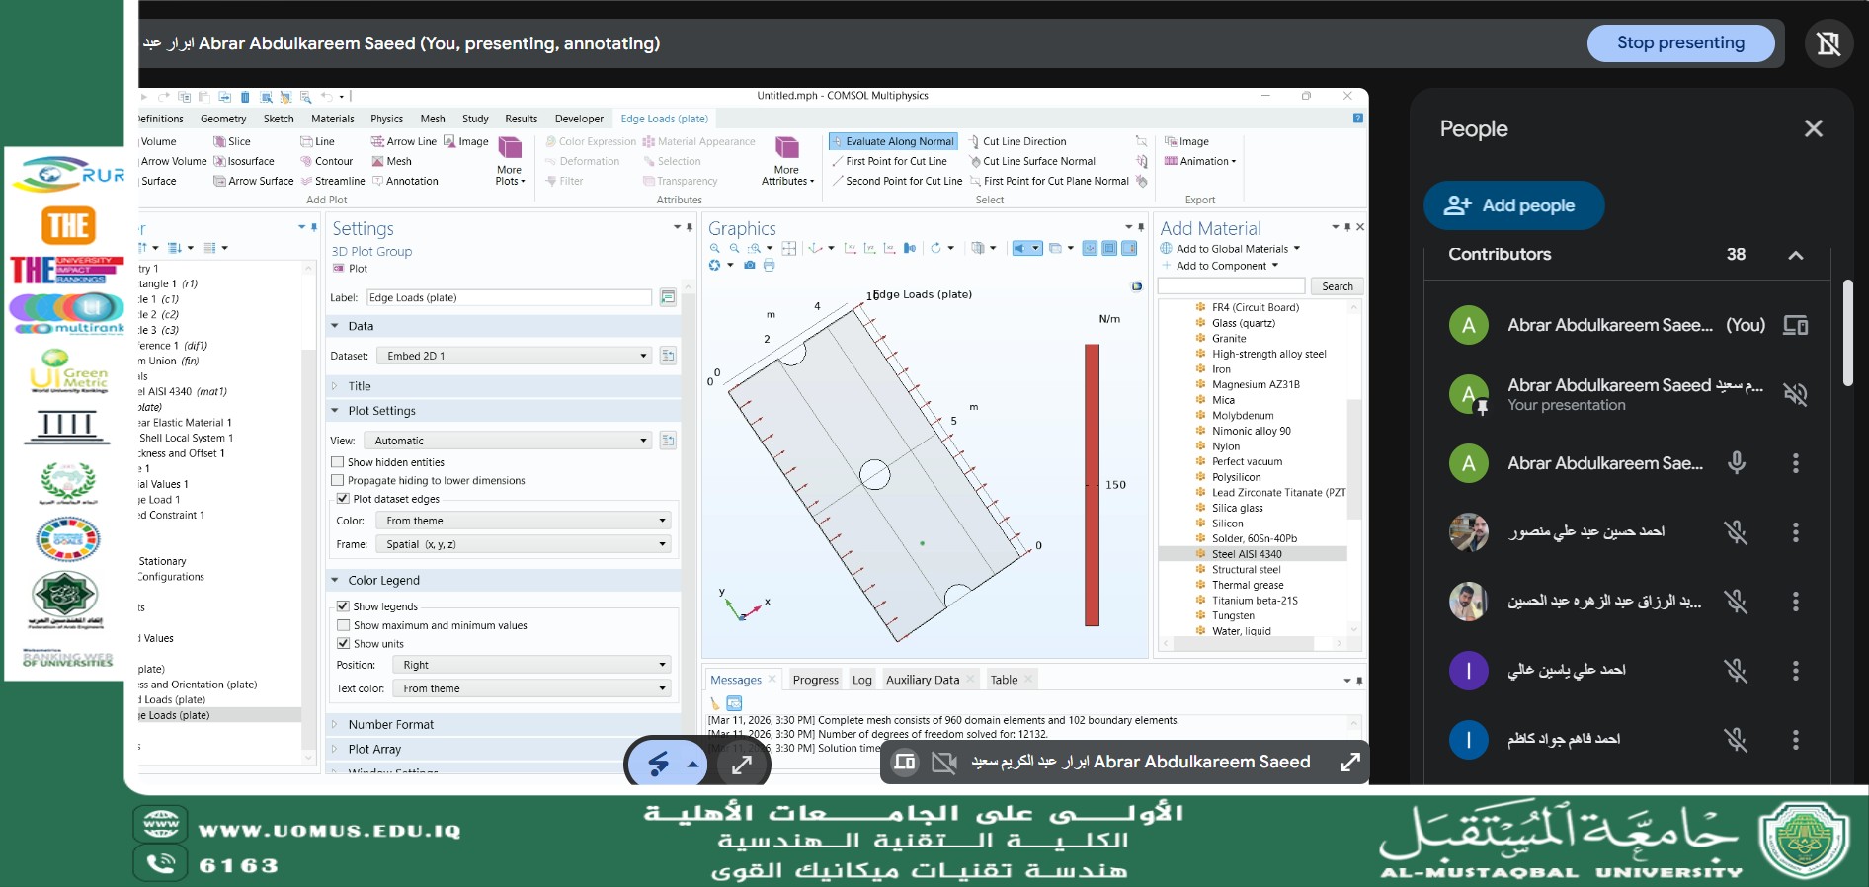
Task: Click the Animation export icon
Action: (x=1171, y=161)
